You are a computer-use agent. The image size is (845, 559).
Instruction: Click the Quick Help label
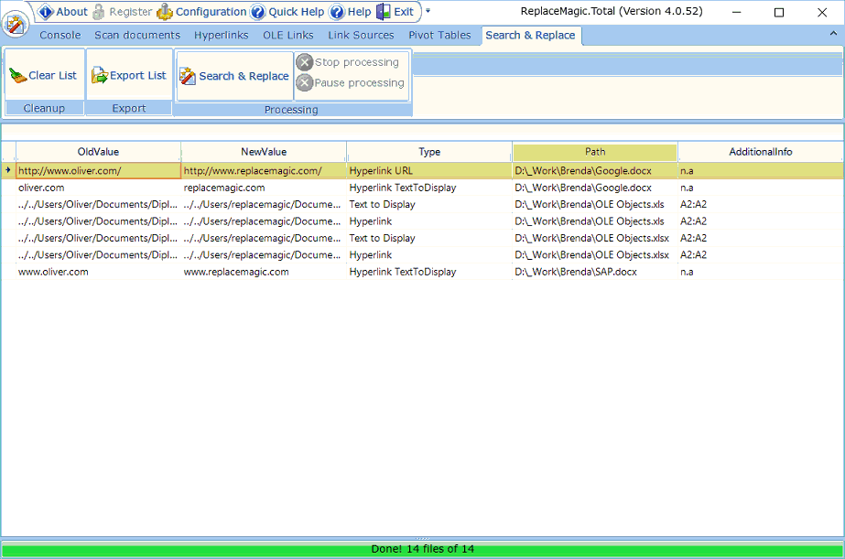(297, 12)
